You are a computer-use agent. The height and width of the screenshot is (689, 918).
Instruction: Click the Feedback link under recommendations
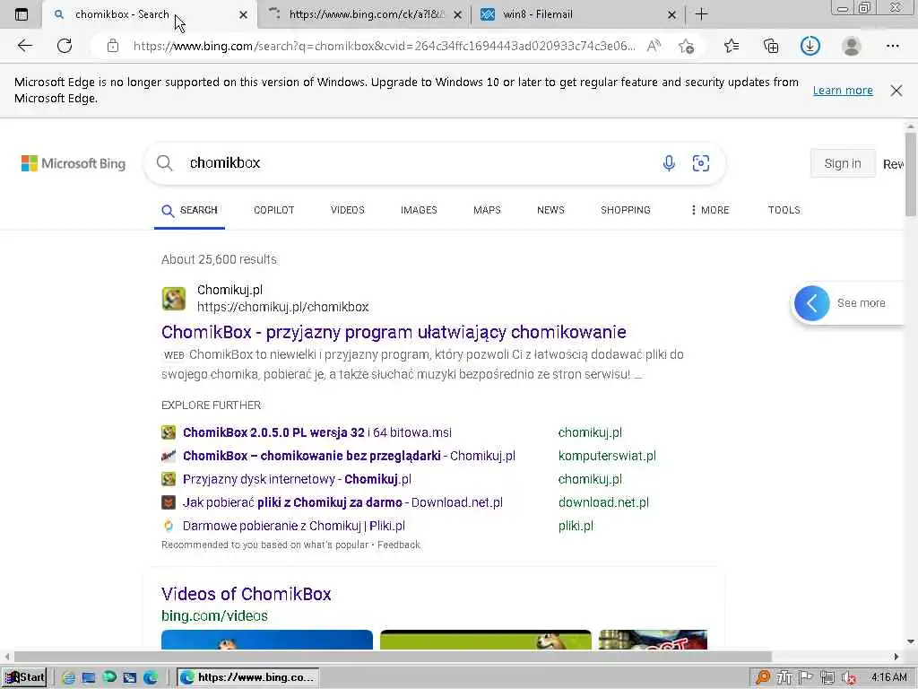[399, 545]
